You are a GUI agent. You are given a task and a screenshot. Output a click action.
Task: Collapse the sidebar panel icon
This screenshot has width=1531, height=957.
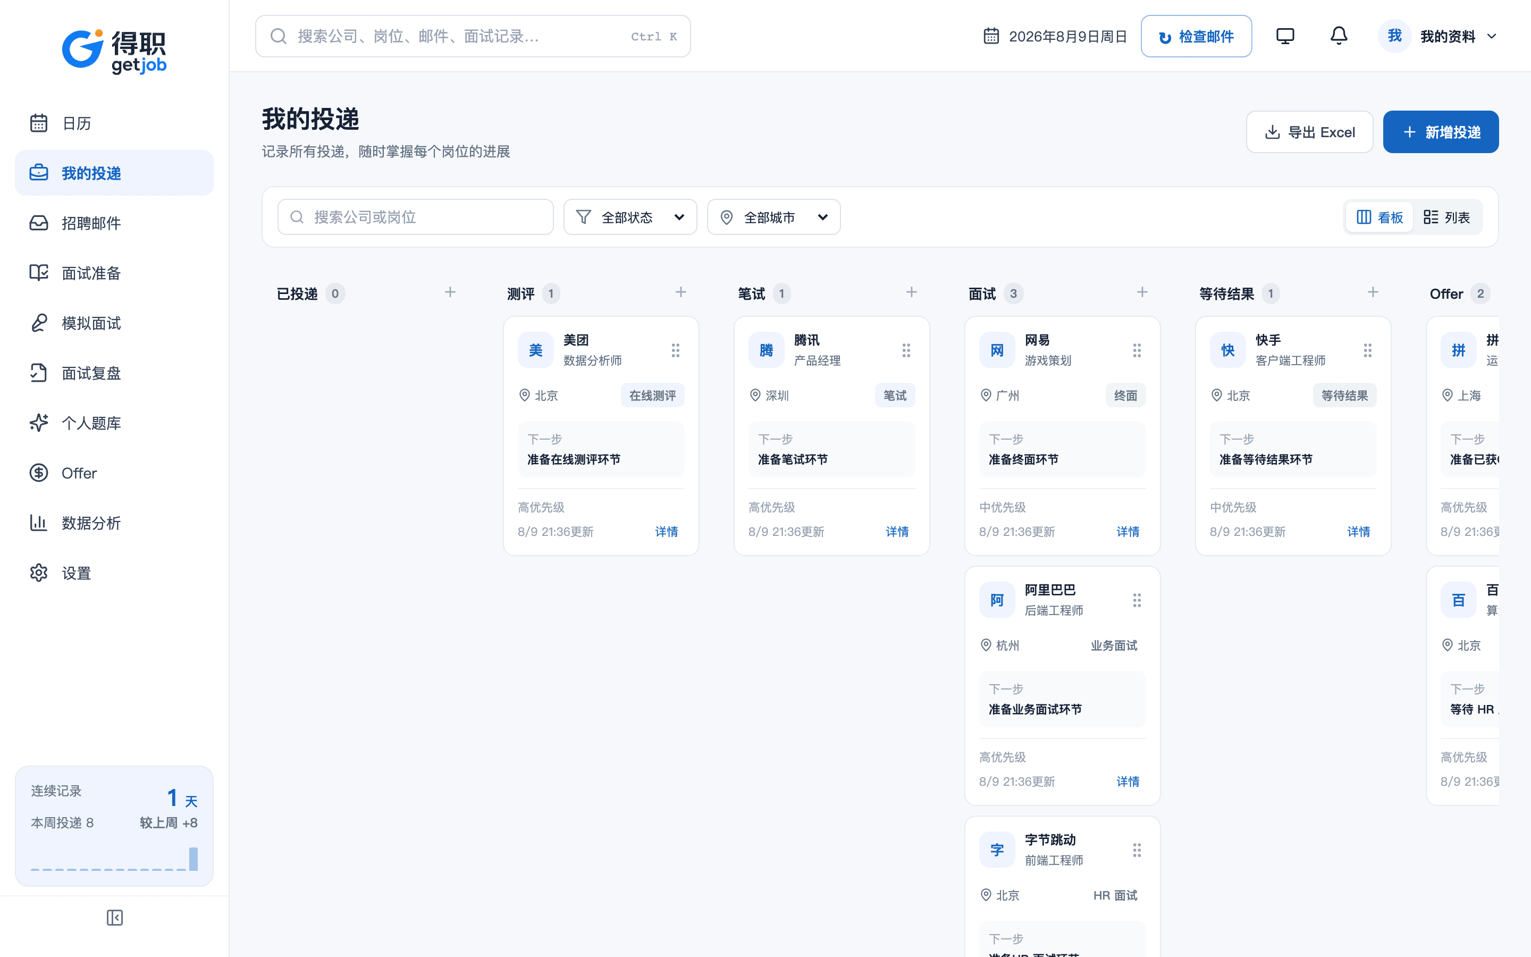tap(114, 917)
